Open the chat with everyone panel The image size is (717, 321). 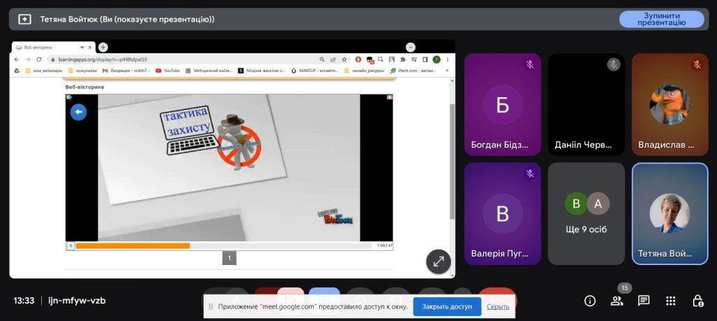coord(643,301)
